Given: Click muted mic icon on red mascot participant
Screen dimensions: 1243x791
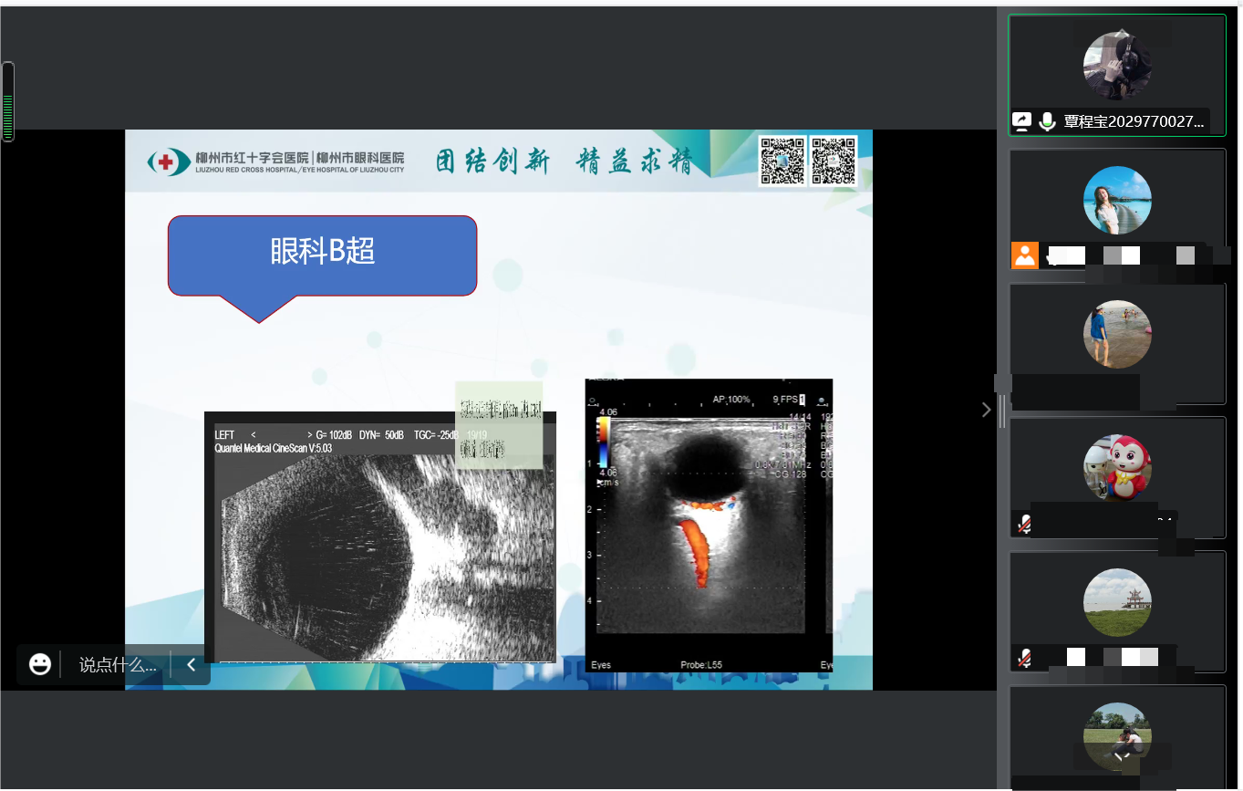Looking at the screenshot, I should tap(1025, 524).
